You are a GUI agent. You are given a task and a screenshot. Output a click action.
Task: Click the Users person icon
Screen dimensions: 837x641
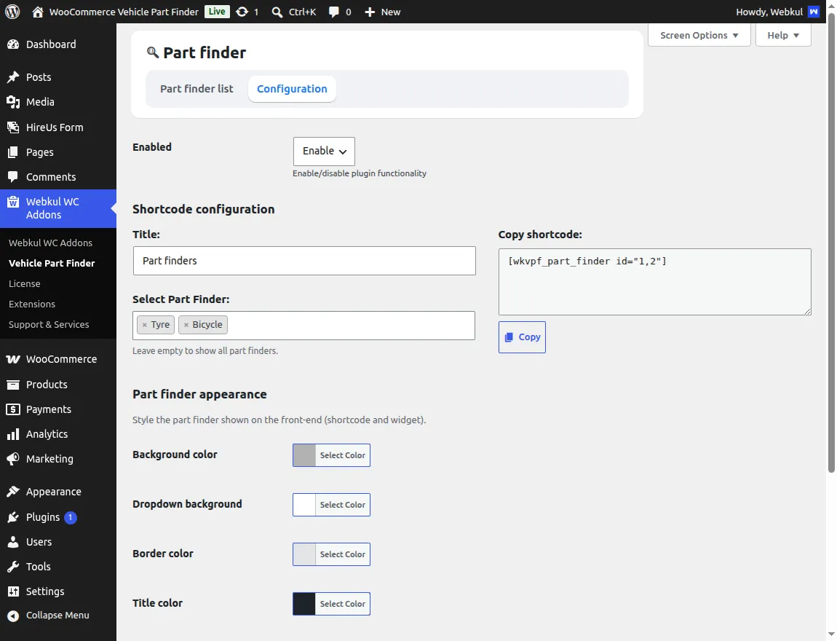click(x=13, y=542)
